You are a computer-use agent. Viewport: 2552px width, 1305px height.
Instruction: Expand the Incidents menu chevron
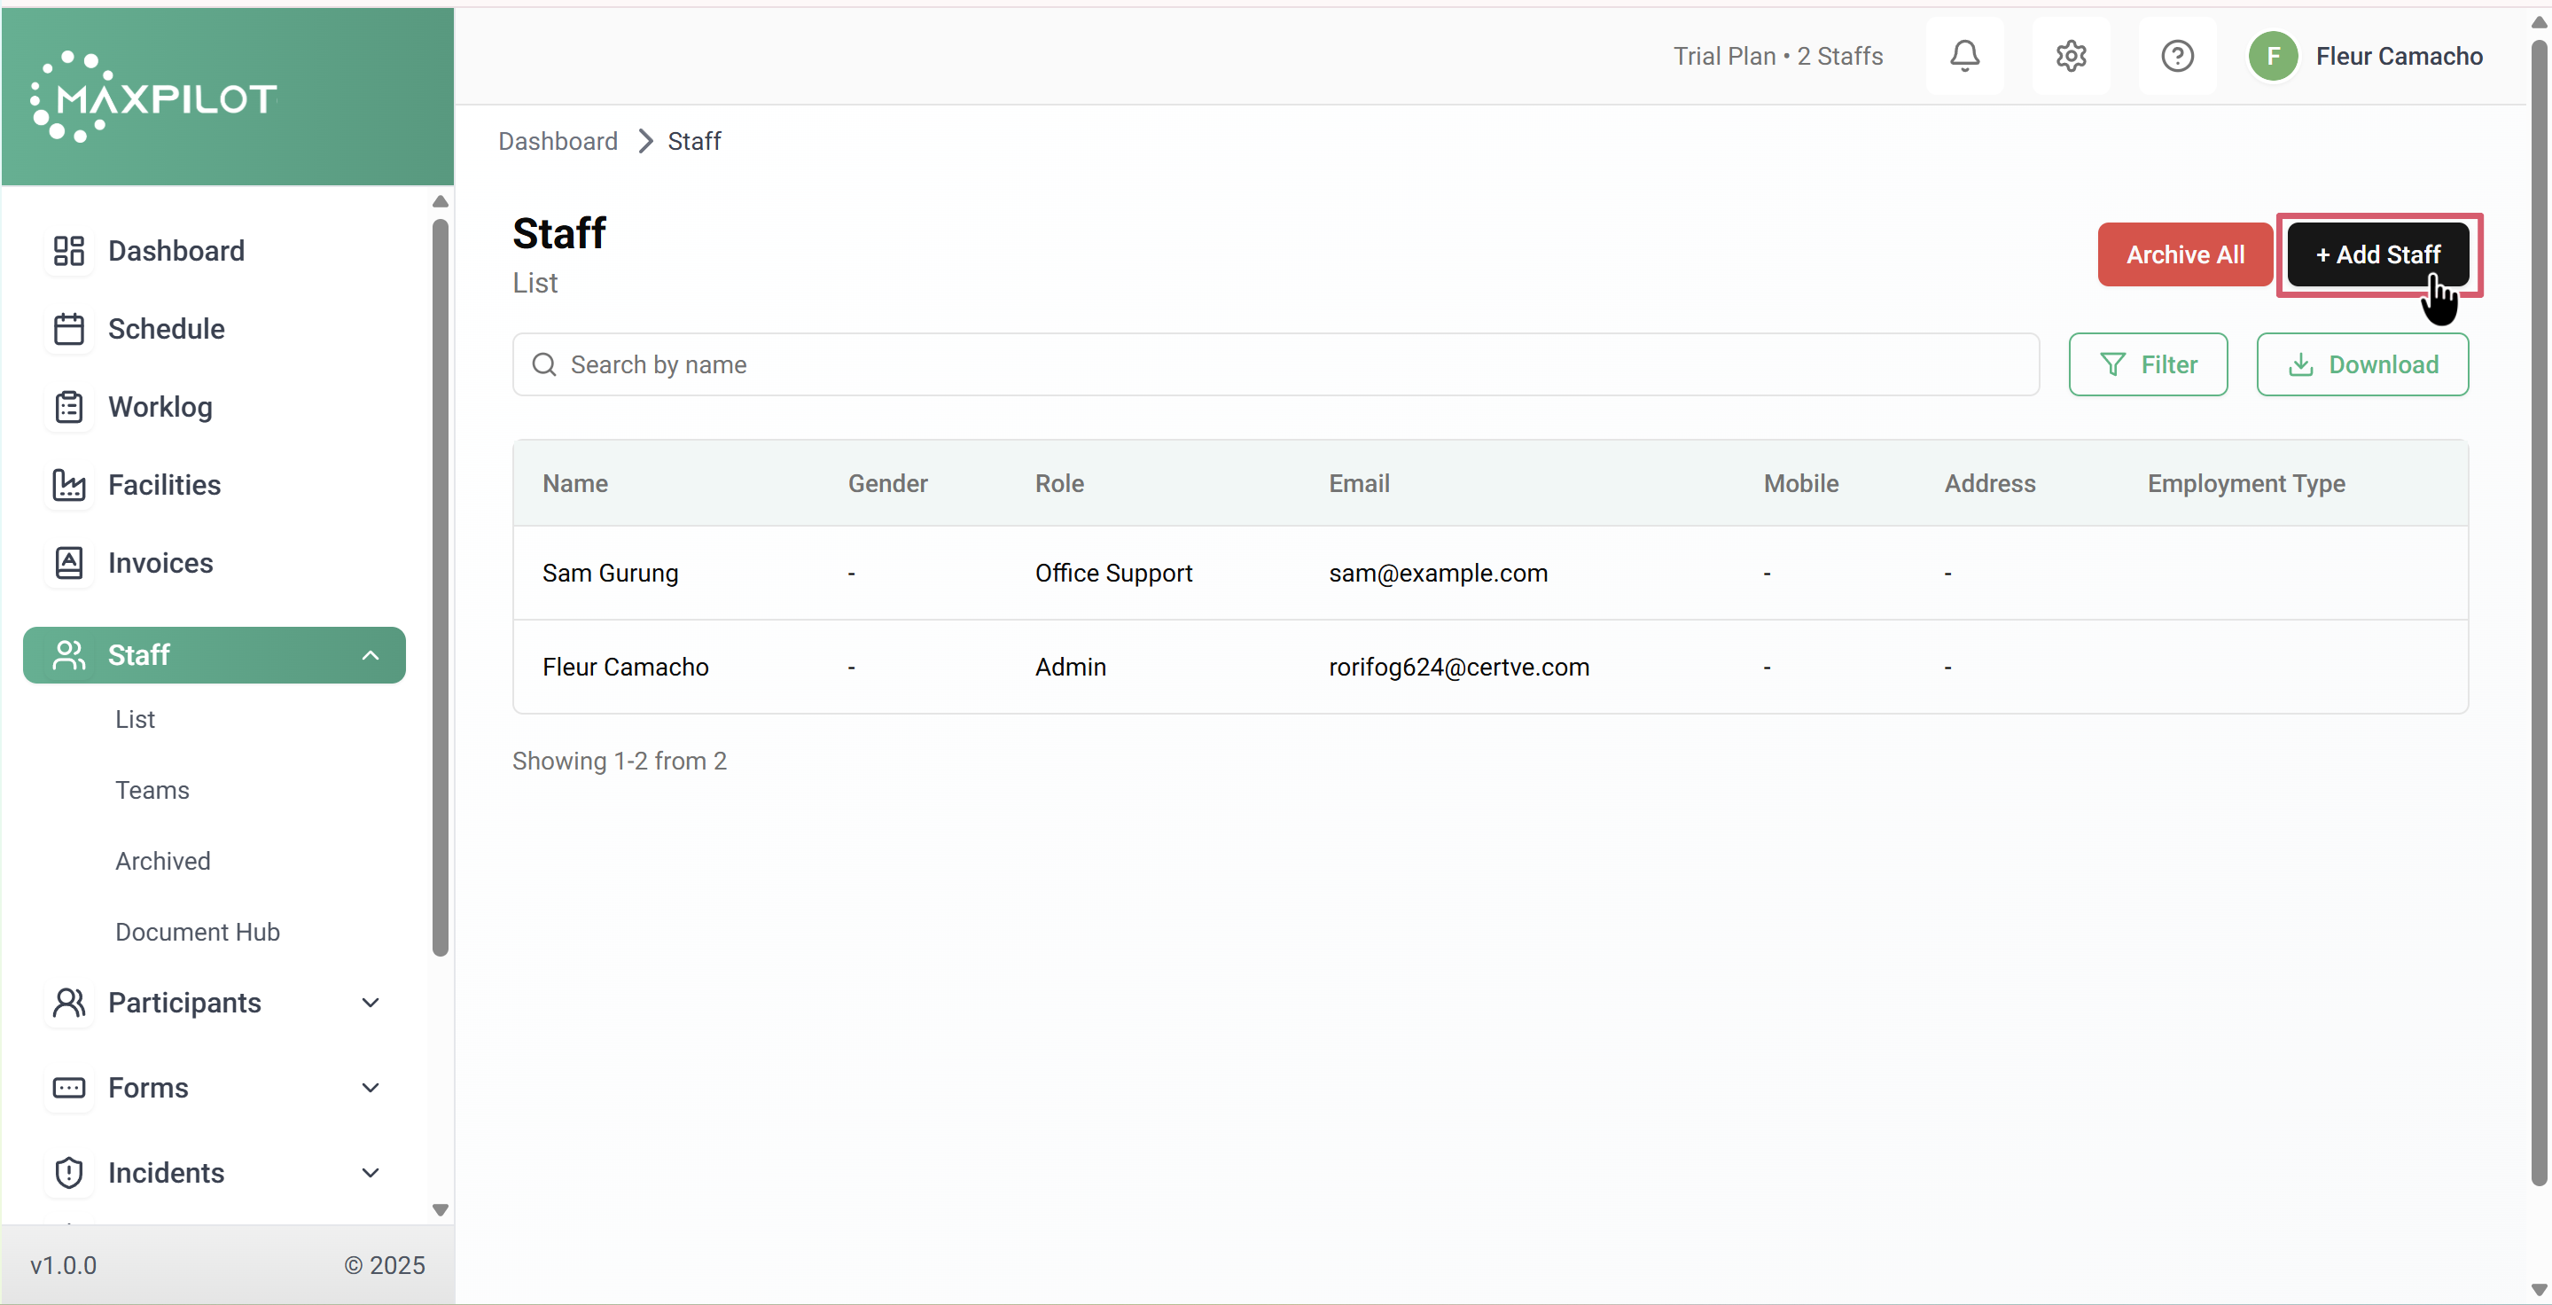click(371, 1173)
